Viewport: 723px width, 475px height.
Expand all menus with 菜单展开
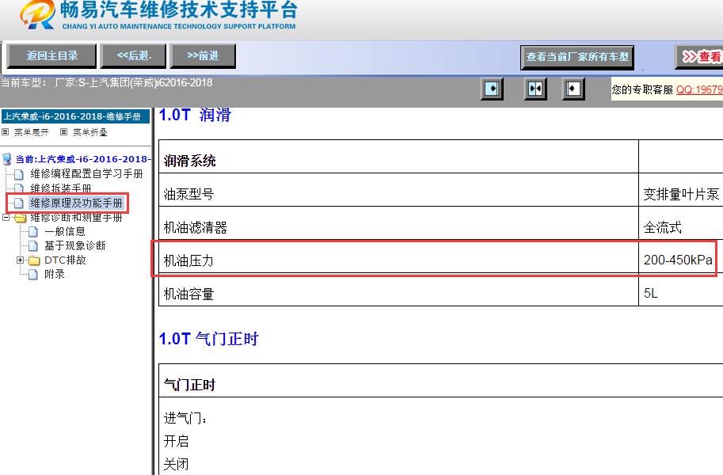[31, 132]
